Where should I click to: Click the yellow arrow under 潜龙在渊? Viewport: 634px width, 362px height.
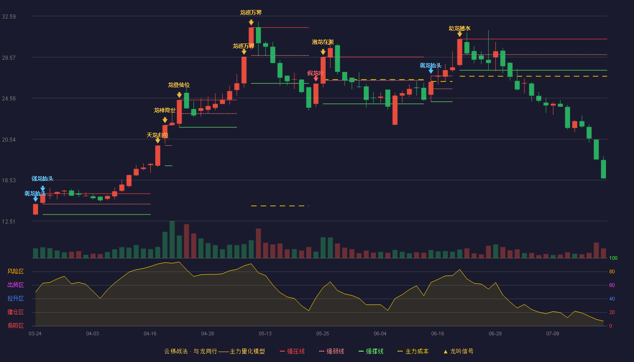click(x=323, y=52)
